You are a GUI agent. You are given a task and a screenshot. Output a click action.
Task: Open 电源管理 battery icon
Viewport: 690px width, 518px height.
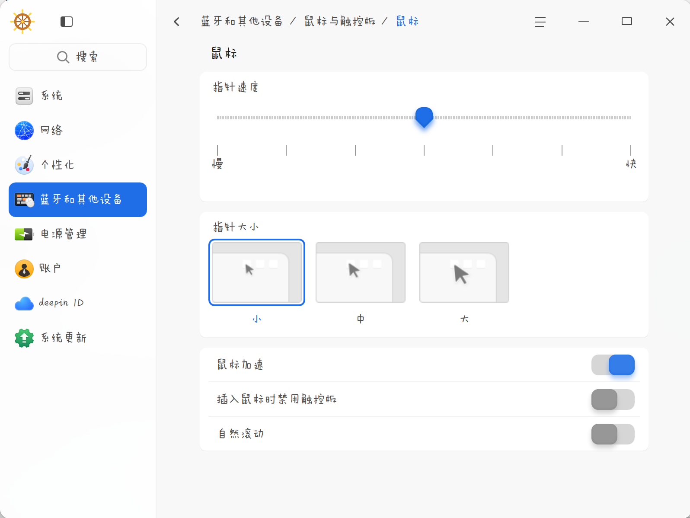(x=24, y=234)
